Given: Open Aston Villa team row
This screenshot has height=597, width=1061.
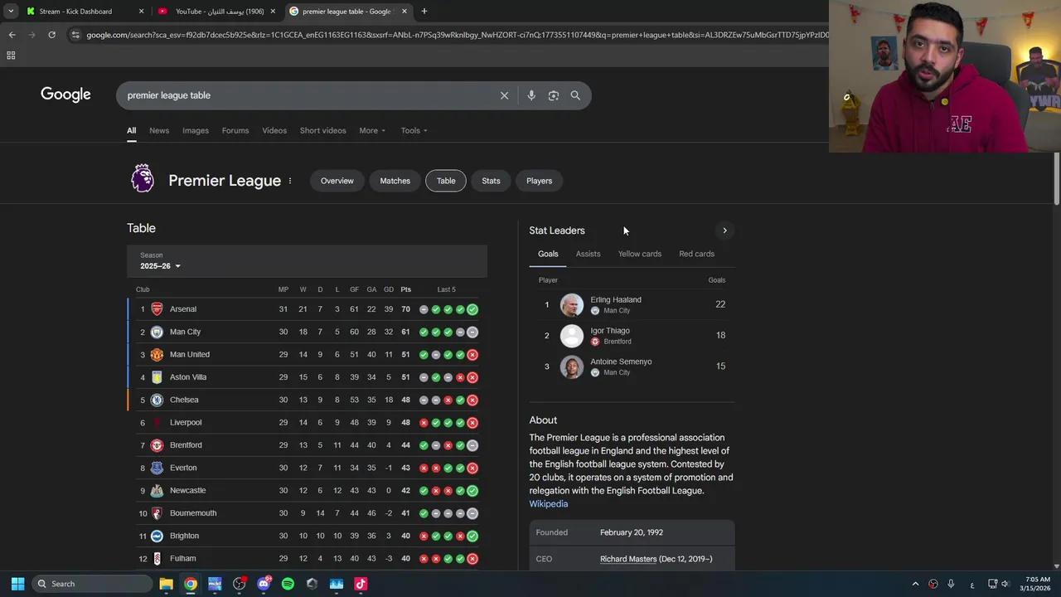Looking at the screenshot, I should [307, 377].
